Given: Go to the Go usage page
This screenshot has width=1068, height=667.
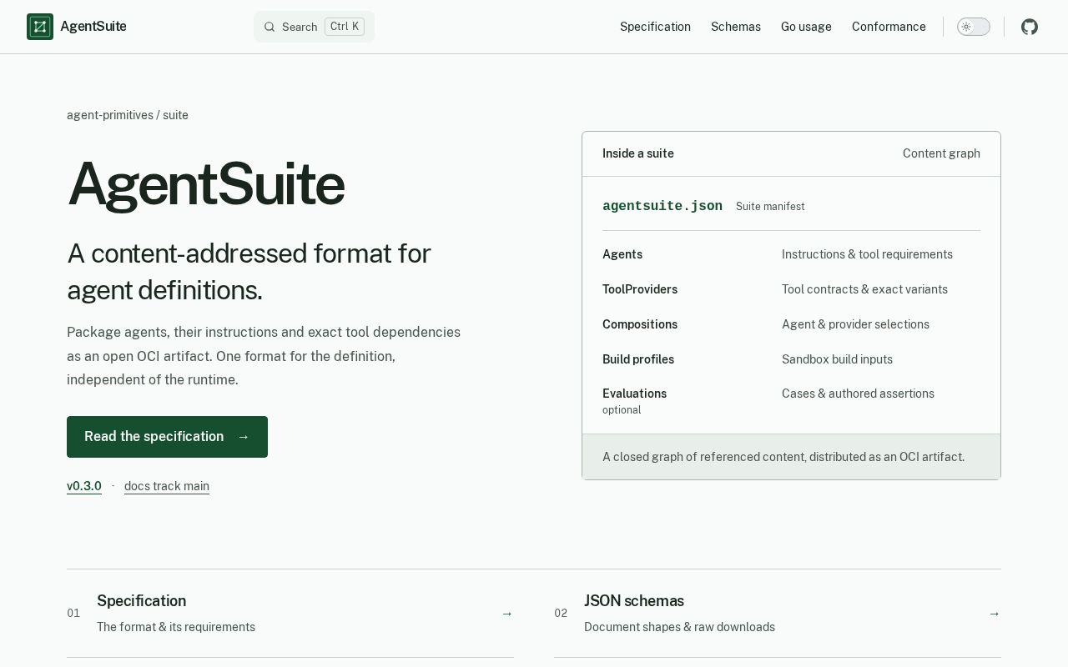Looking at the screenshot, I should click(806, 27).
